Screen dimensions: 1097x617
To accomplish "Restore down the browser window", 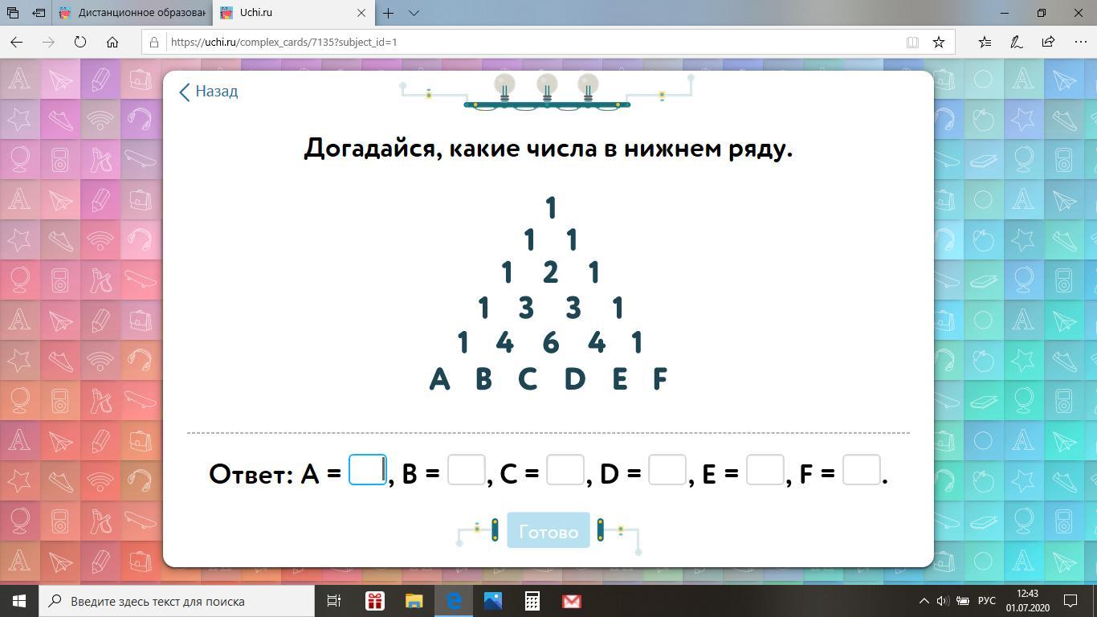I will coord(1042,13).
